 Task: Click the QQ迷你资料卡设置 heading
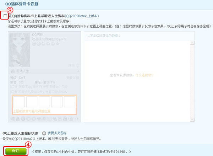coord(22,4)
